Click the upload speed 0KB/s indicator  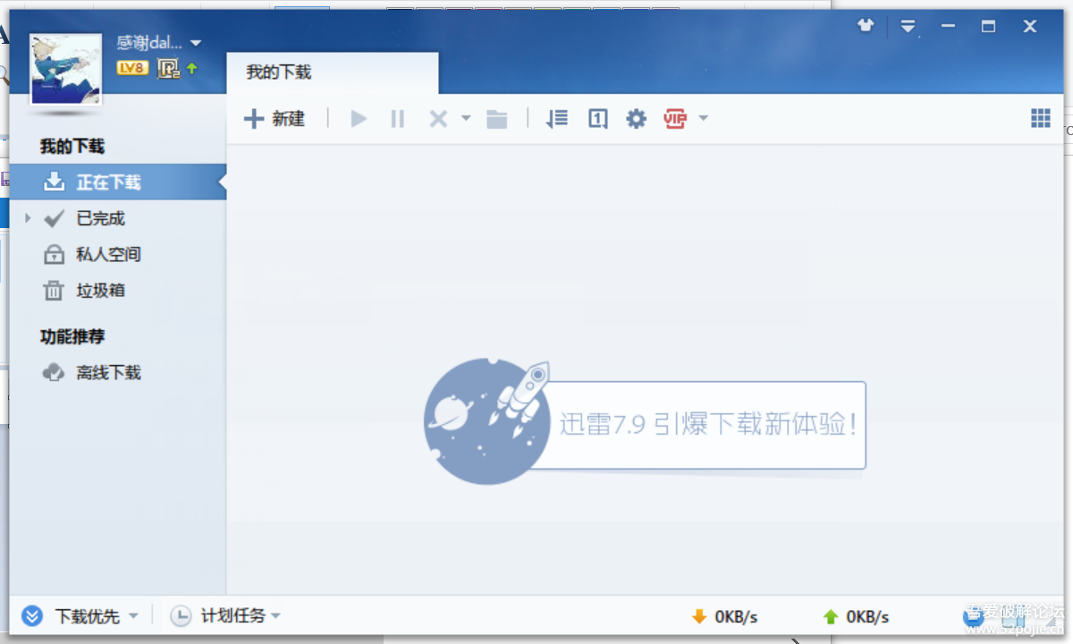coord(856,616)
